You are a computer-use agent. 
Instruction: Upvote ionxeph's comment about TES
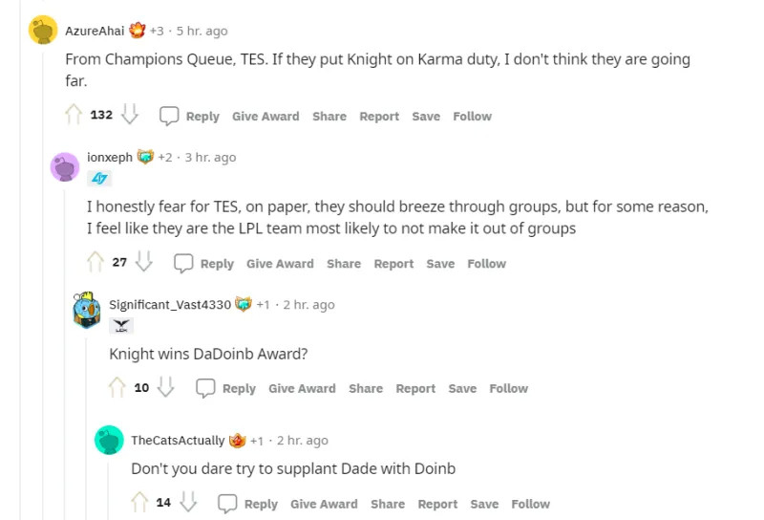click(95, 263)
